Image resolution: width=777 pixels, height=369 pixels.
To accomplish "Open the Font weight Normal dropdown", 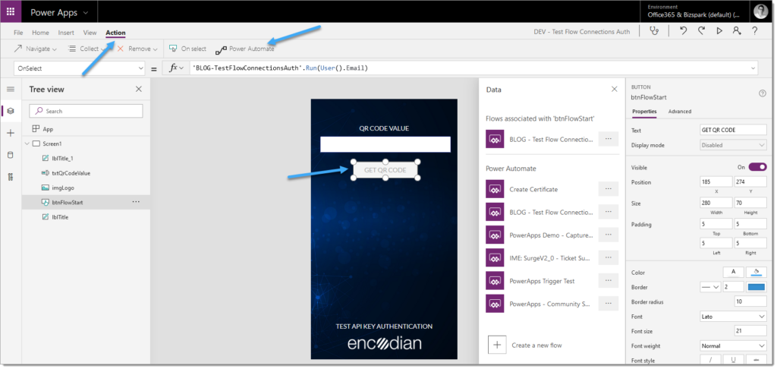I will coord(734,345).
